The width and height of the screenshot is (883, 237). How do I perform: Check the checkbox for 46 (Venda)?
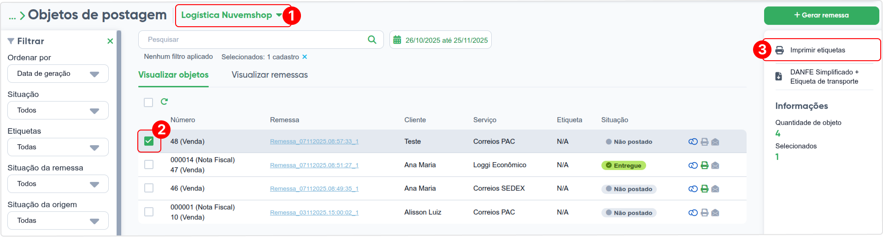click(149, 188)
